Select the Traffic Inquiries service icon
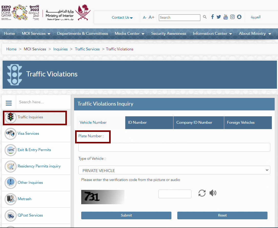Screen dimensions: 278x228 click(10, 118)
